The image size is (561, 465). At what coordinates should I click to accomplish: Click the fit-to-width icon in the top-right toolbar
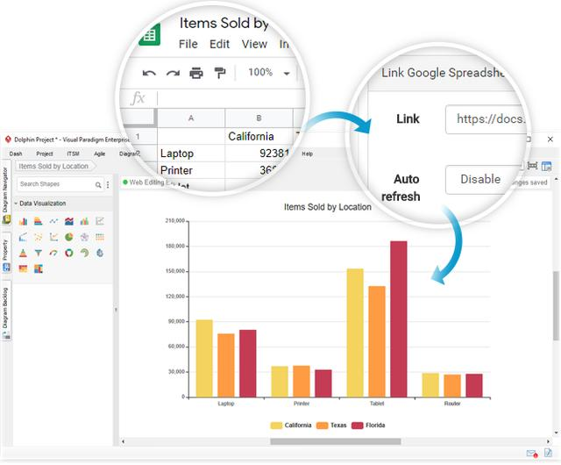(x=532, y=166)
